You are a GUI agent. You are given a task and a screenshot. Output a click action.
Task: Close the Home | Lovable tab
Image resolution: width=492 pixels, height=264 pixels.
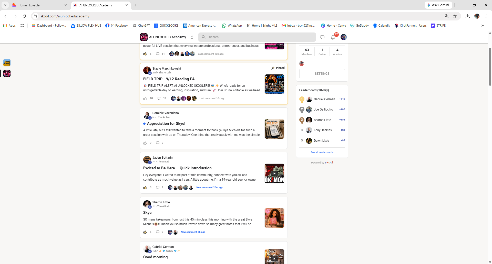(66, 5)
